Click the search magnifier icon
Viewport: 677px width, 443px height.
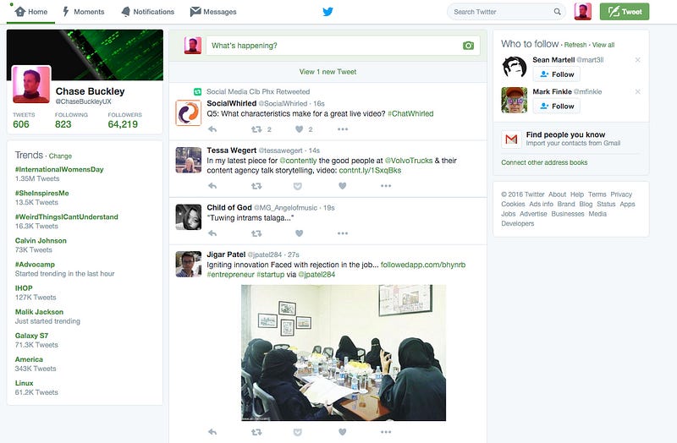coord(558,12)
